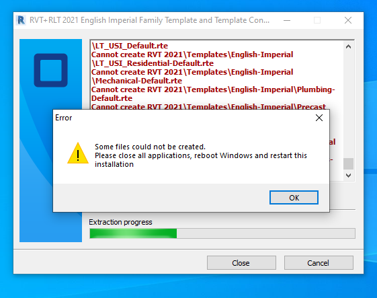Click the log's scroll down arrow
Image resolution: width=377 pixels, height=298 pixels.
click(348, 176)
